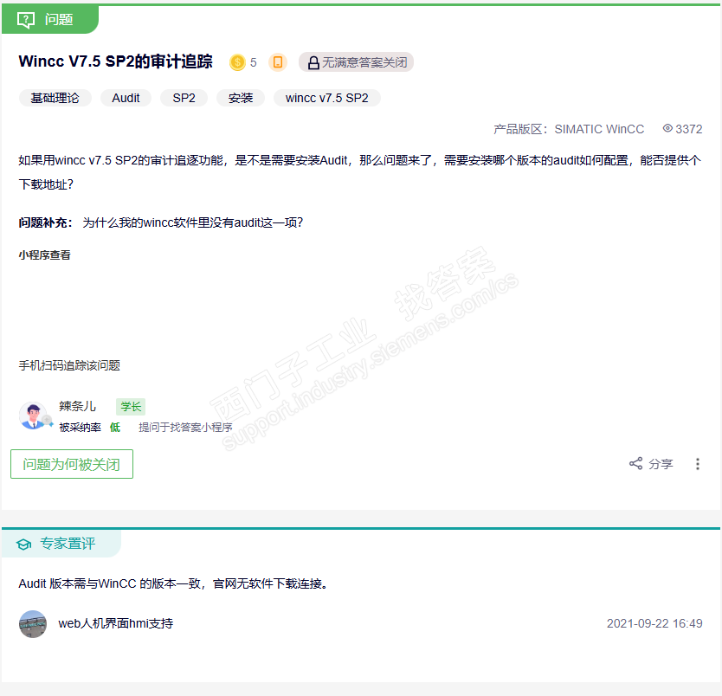Click the 分享 share link
This screenshot has height=696, width=722.
point(661,464)
